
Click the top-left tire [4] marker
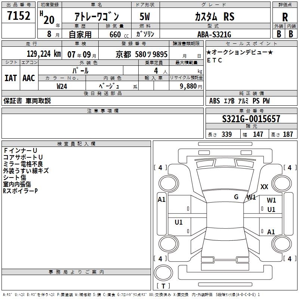(160, 168)
